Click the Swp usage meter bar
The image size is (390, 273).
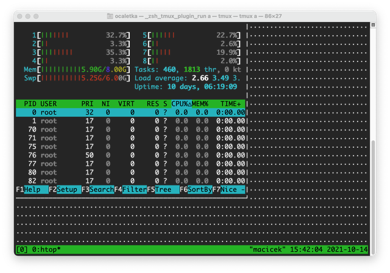pos(77,78)
